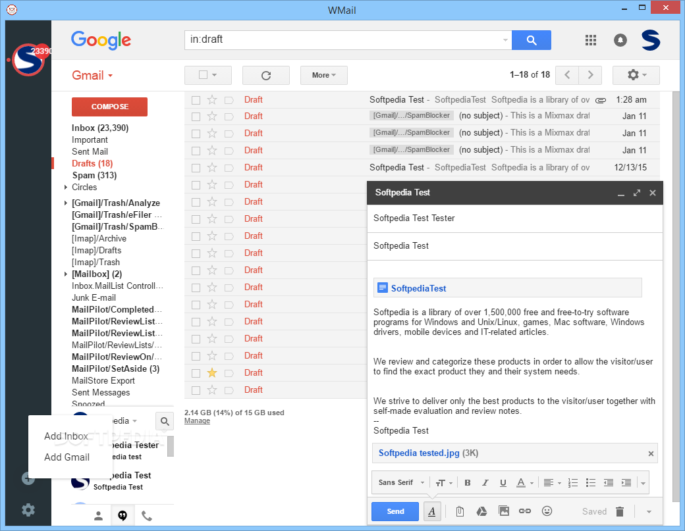Tick checkbox of 12/13/15 draft
685x531 pixels.
pyautogui.click(x=196, y=168)
